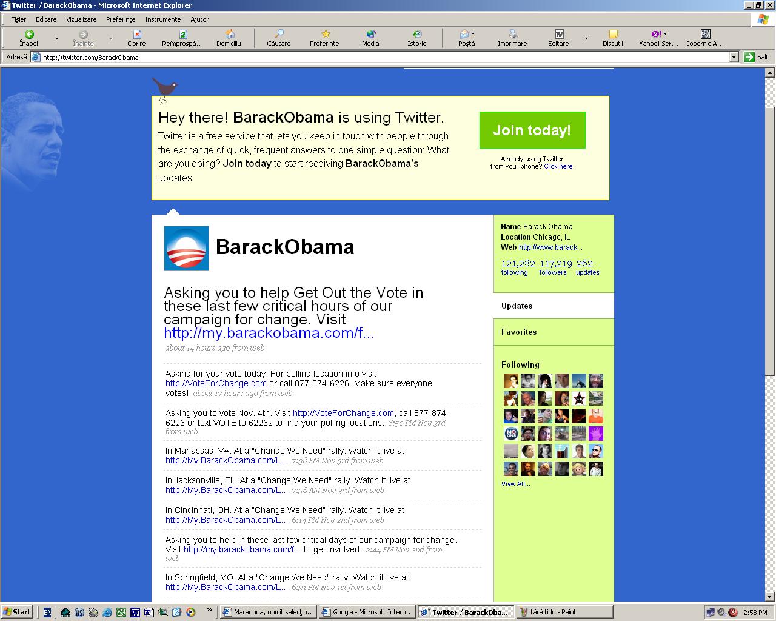Open the Instrumente menu
This screenshot has width=776, height=621.
(162, 19)
